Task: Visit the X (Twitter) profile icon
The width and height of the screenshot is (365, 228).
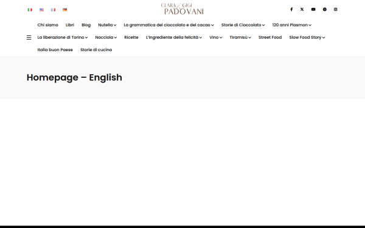Action: click(x=302, y=9)
